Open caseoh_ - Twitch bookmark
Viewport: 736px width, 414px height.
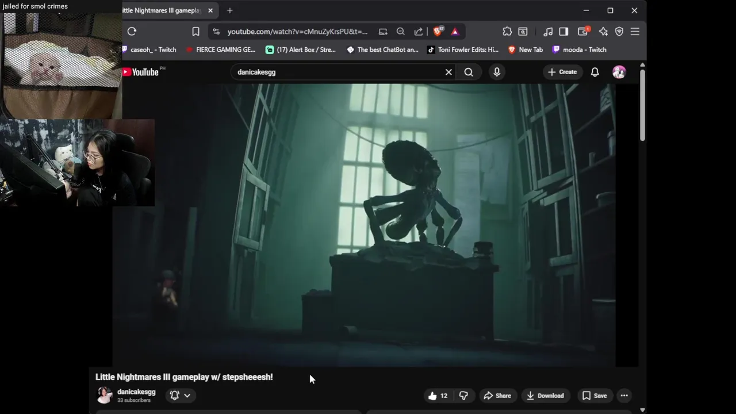[x=149, y=49]
